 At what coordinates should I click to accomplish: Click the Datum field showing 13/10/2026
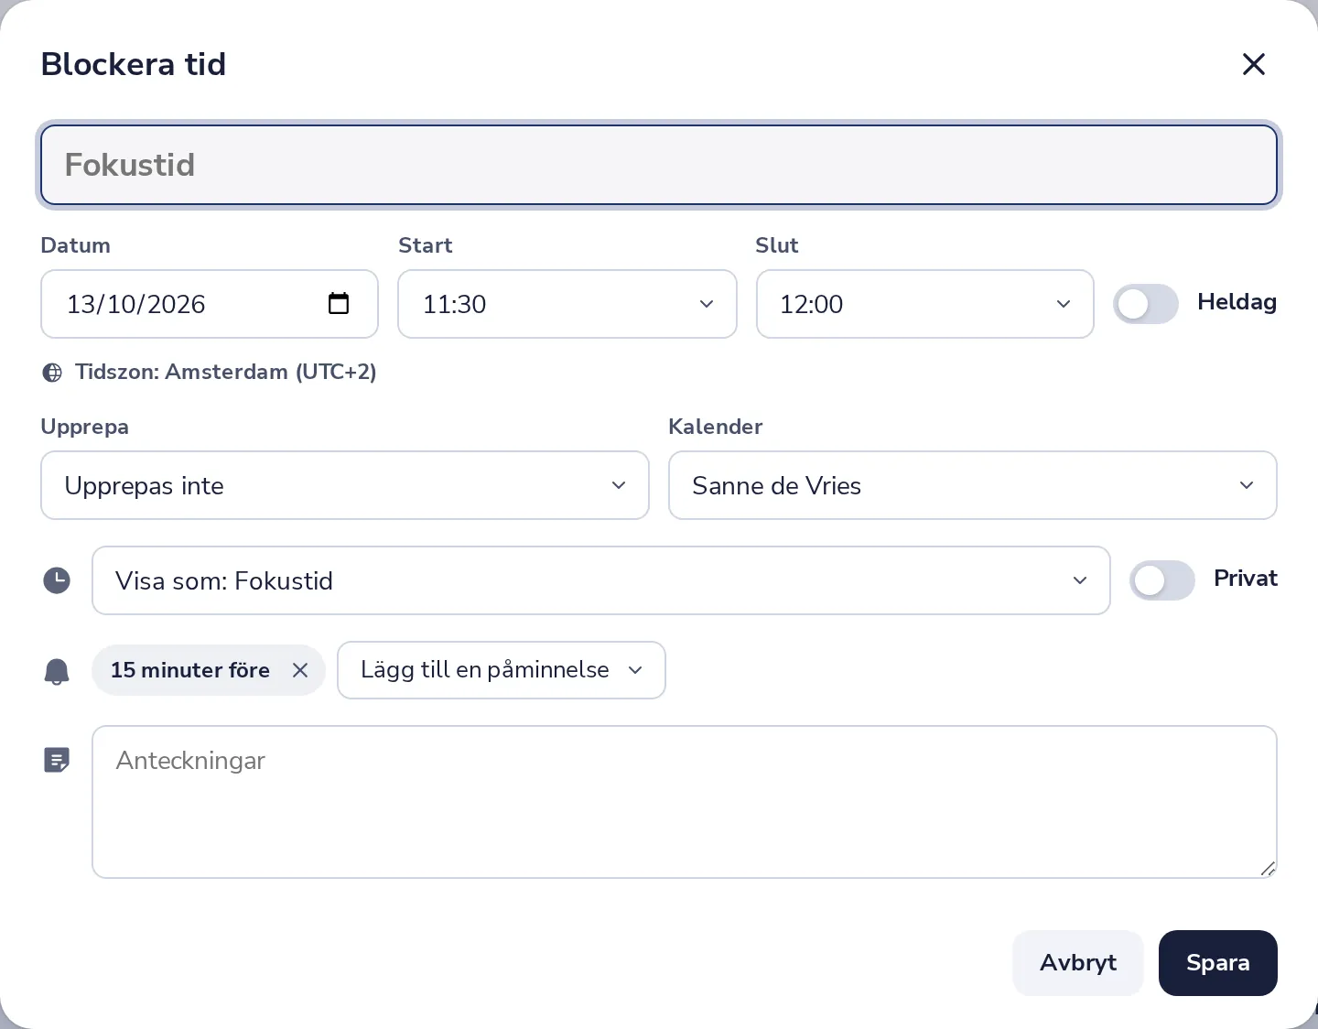210,304
